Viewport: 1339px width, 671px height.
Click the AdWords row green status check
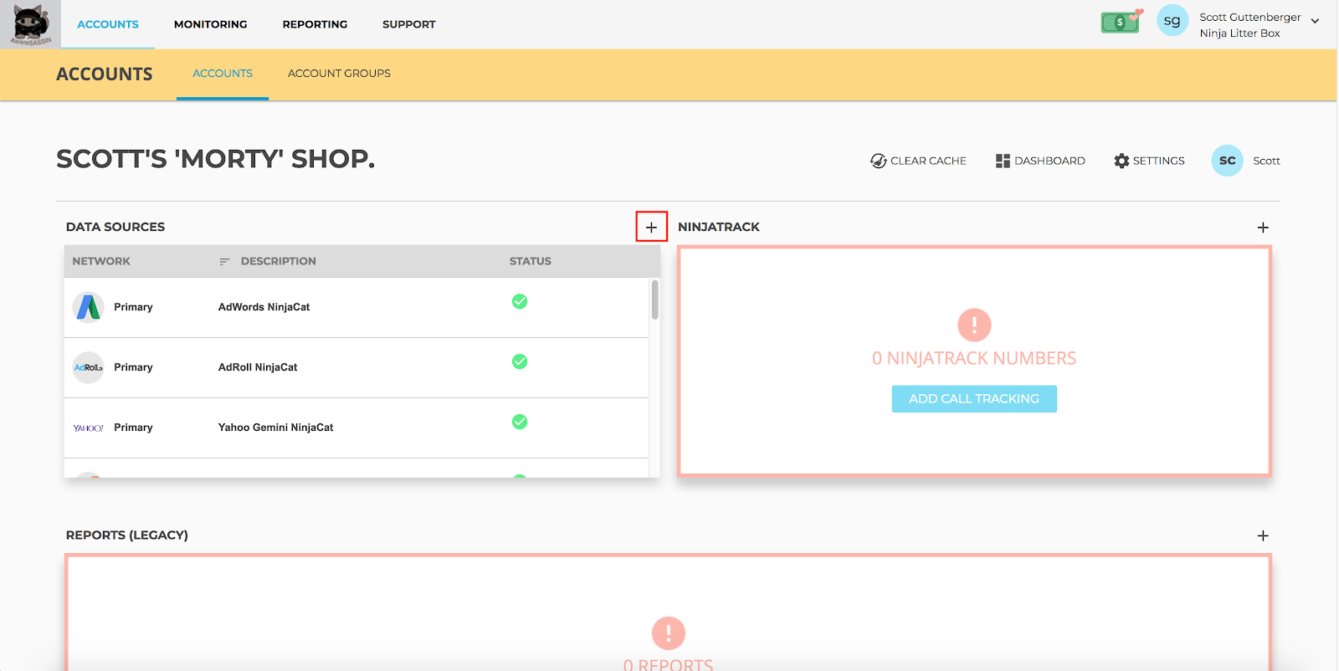point(520,301)
